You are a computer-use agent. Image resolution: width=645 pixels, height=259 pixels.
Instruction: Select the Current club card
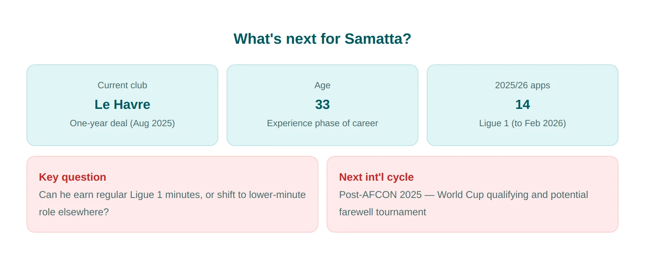122,105
